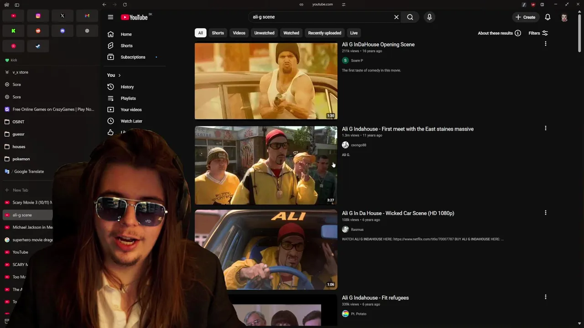Open pinned ChatGPT tile
584x328 pixels.
[x=87, y=31]
